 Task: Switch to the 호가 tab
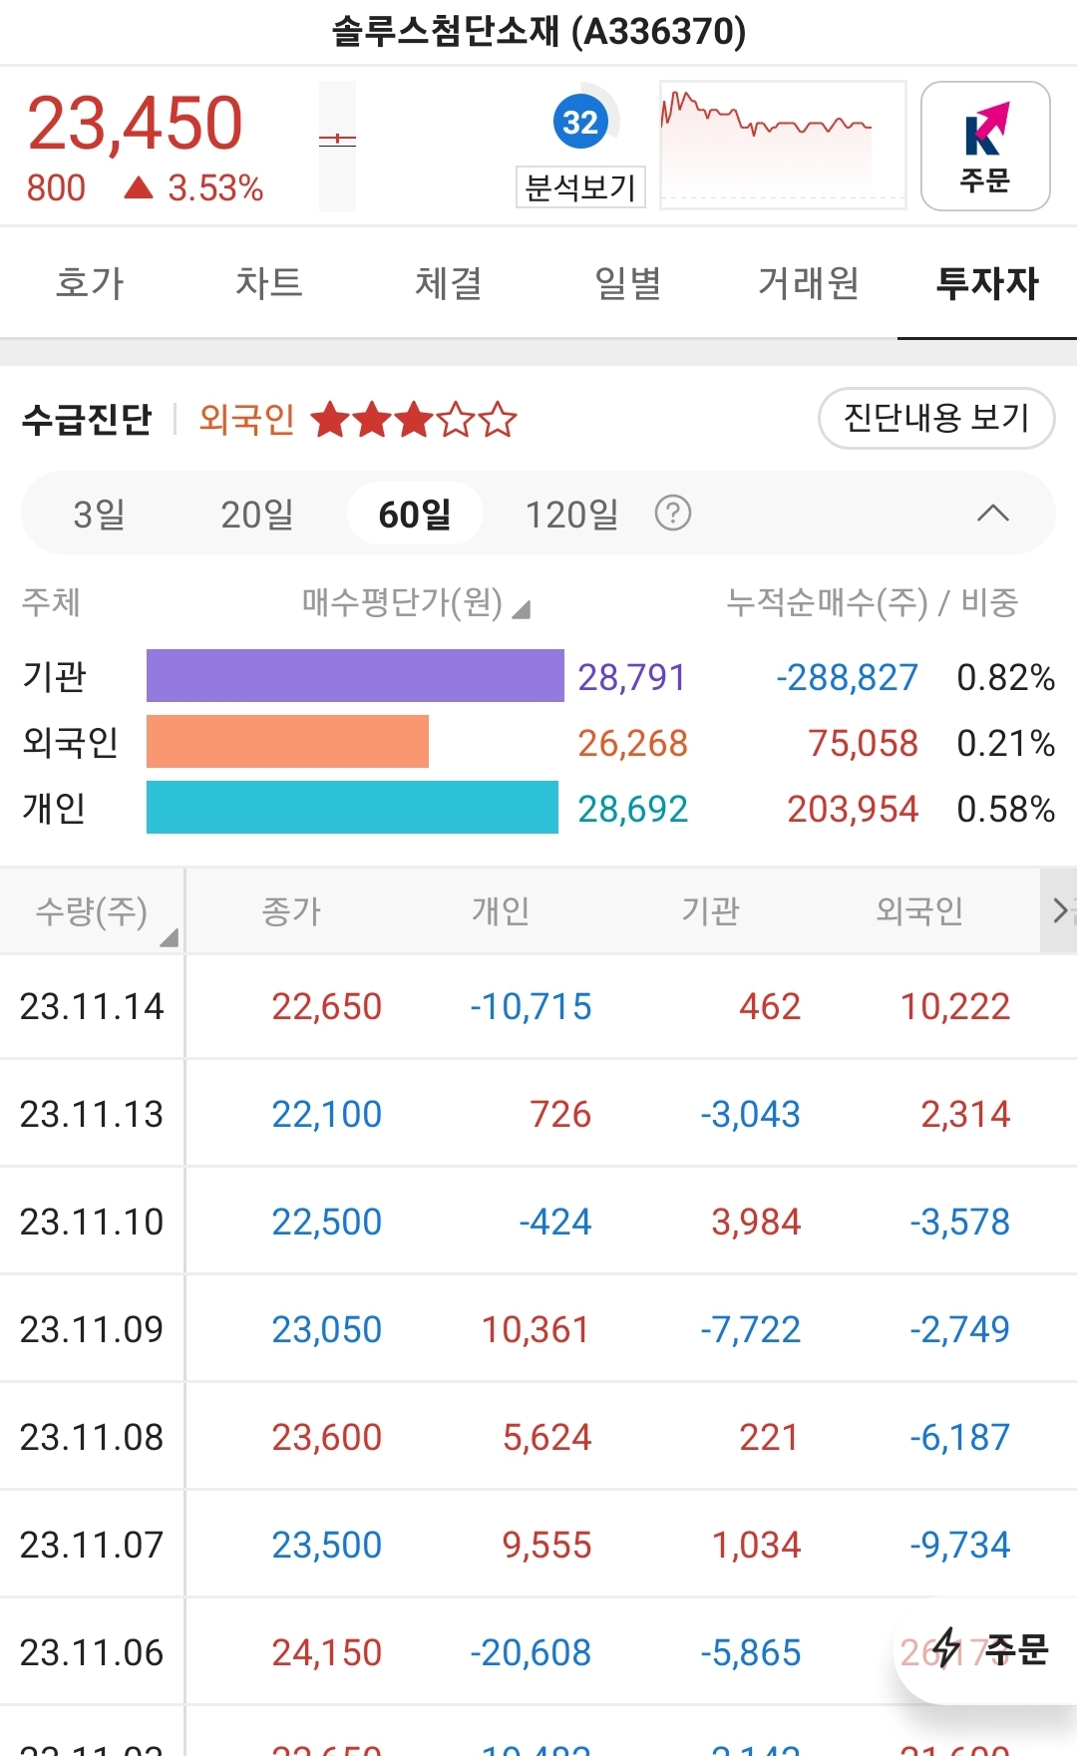pos(90,283)
